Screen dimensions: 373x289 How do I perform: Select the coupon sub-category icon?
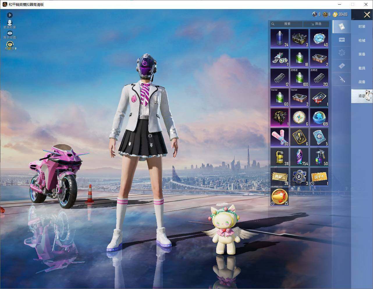click(342, 66)
